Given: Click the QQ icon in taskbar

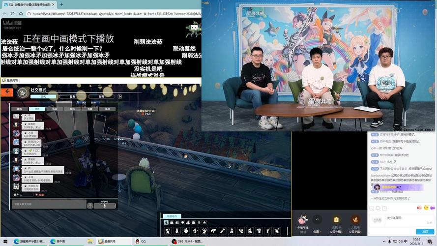Looking at the screenshot, I should tap(138, 242).
